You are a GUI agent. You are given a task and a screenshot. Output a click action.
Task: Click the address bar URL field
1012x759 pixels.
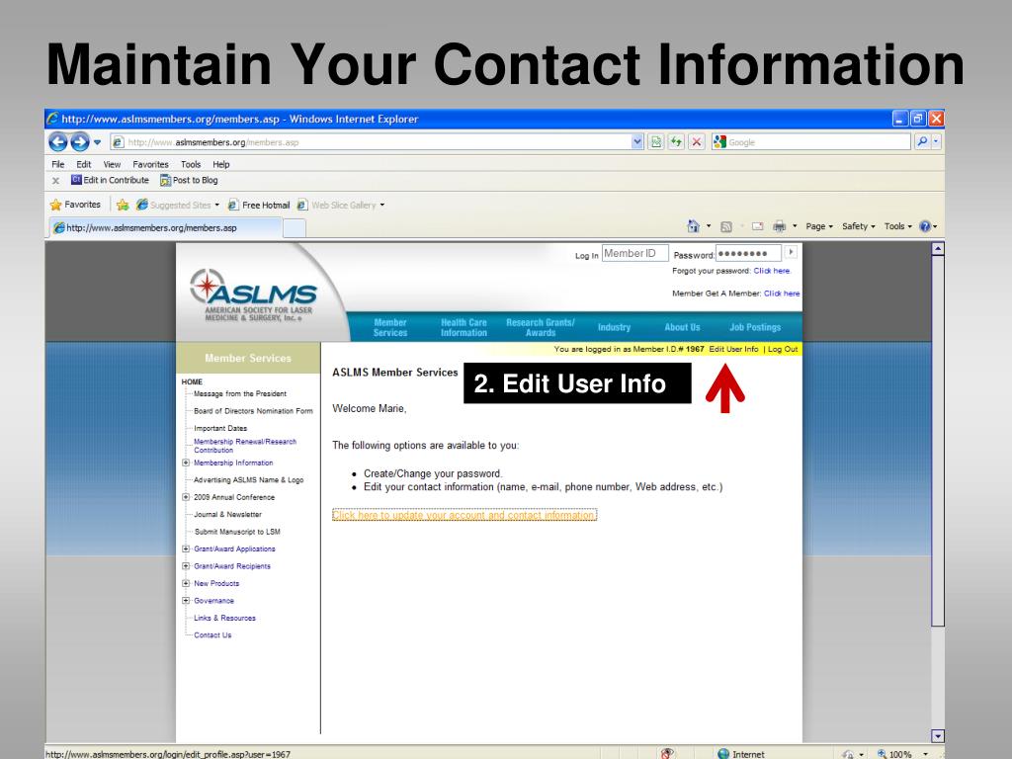pos(371,142)
